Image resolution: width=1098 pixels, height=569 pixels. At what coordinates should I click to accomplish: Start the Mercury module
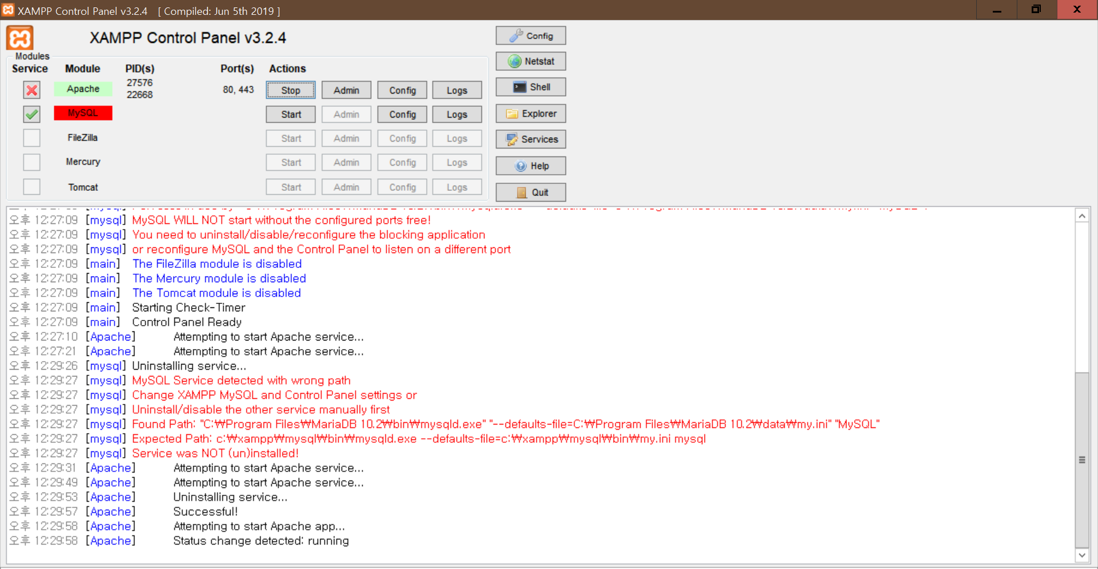(x=291, y=162)
